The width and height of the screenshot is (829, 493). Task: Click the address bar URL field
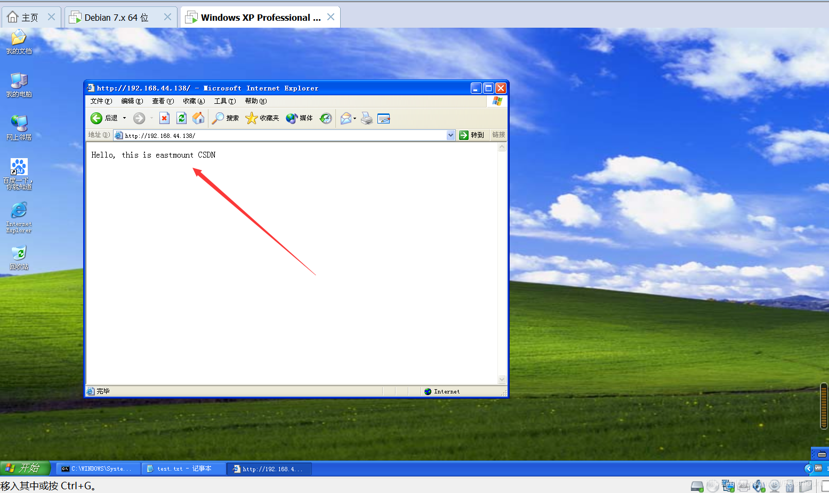285,135
